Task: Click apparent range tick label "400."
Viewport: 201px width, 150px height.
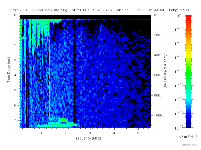Action: (158, 55)
